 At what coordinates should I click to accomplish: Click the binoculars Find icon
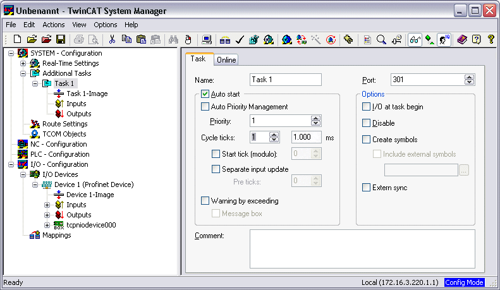[173, 40]
